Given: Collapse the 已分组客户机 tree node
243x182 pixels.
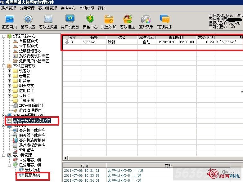Looking at the screenshot, I should [9, 165].
